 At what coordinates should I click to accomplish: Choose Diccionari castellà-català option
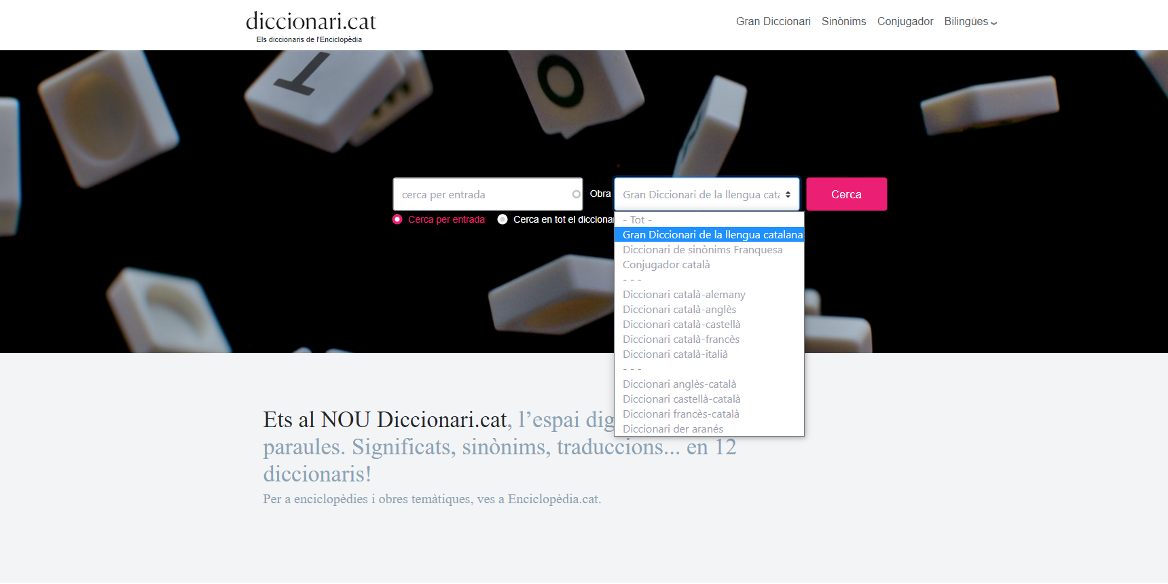point(681,399)
